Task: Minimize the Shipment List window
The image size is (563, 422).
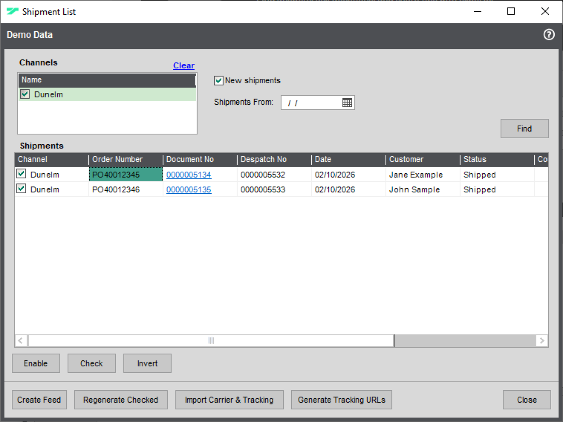Action: click(478, 11)
